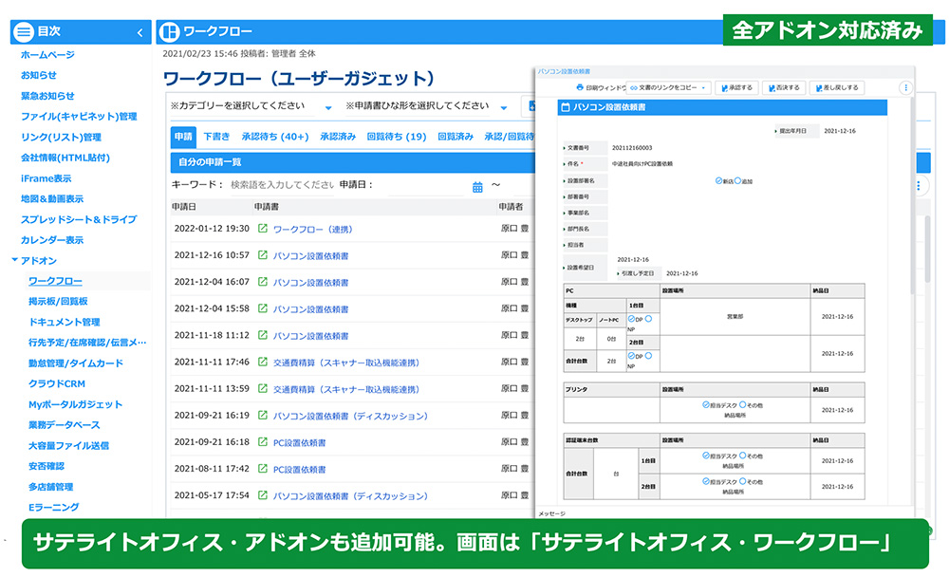Select 勤怠管理/タイムカード in the sidebar
This screenshot has height=577, width=949.
click(x=76, y=363)
